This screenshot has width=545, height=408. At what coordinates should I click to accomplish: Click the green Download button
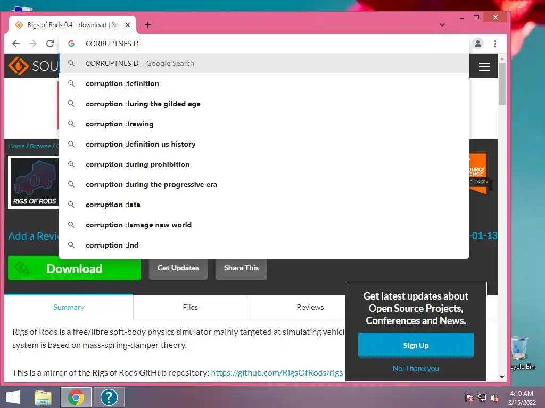pyautogui.click(x=75, y=268)
